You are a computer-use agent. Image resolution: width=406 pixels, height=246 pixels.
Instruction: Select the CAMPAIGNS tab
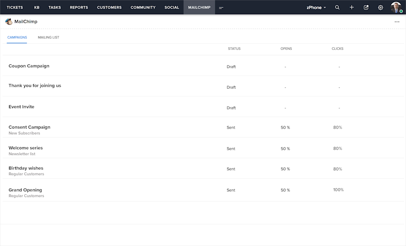click(17, 37)
